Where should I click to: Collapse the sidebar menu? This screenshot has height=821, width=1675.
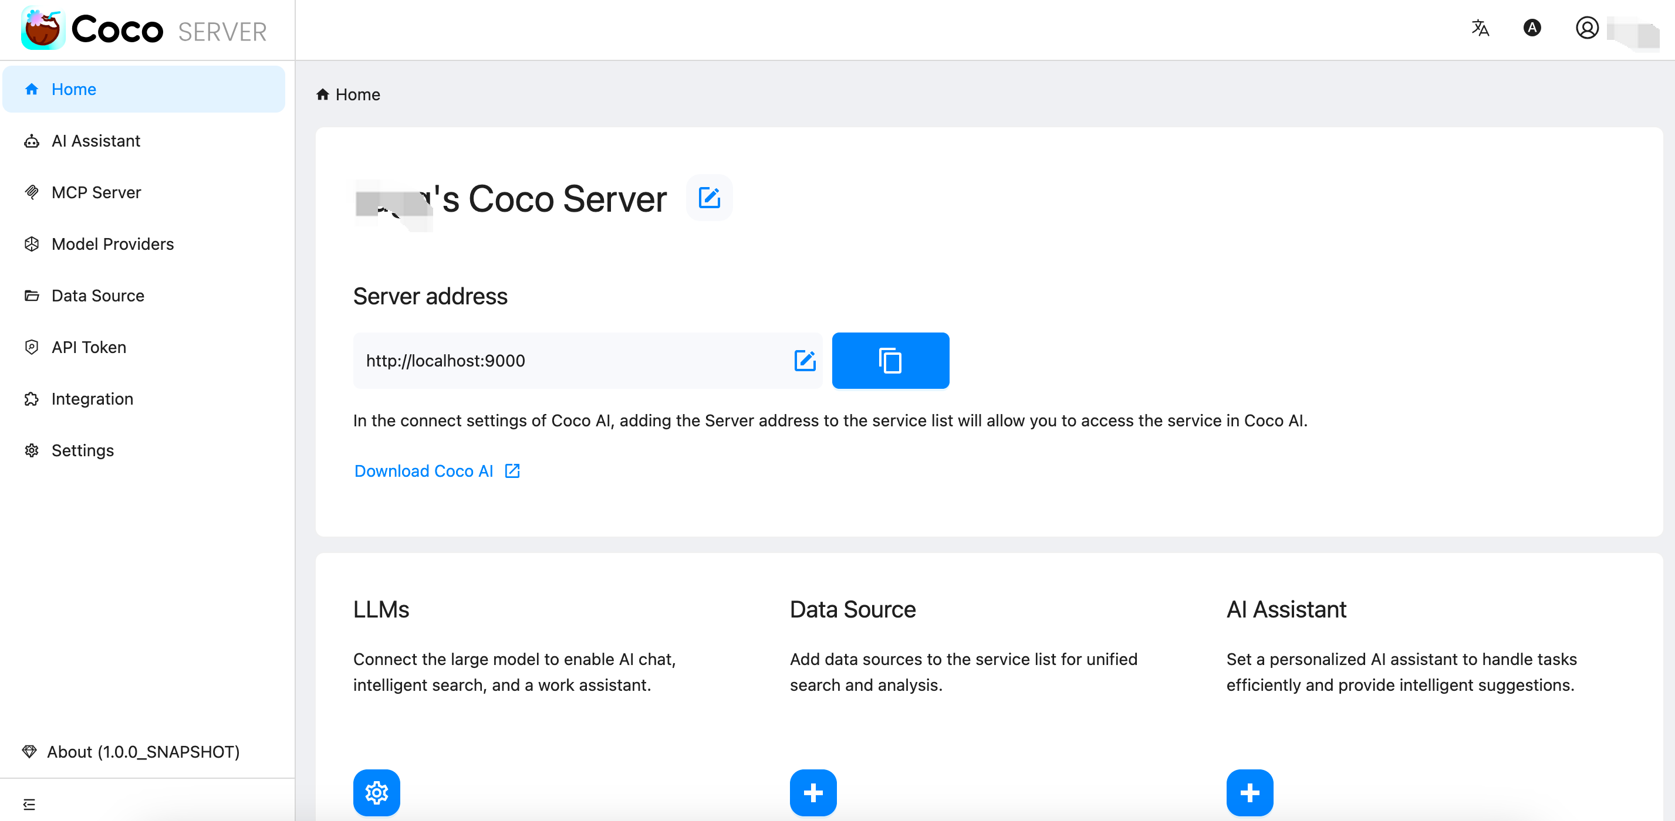(29, 804)
